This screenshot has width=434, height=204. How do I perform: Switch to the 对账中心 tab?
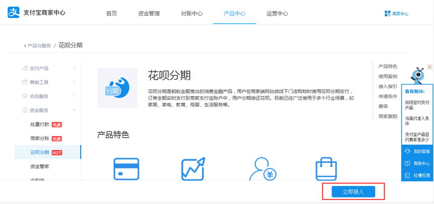click(192, 14)
